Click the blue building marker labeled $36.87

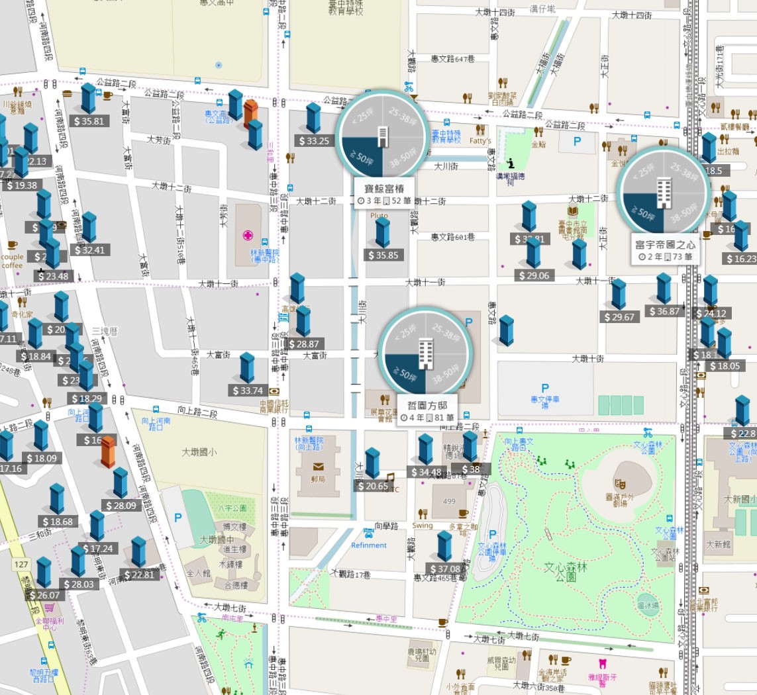coord(664,288)
